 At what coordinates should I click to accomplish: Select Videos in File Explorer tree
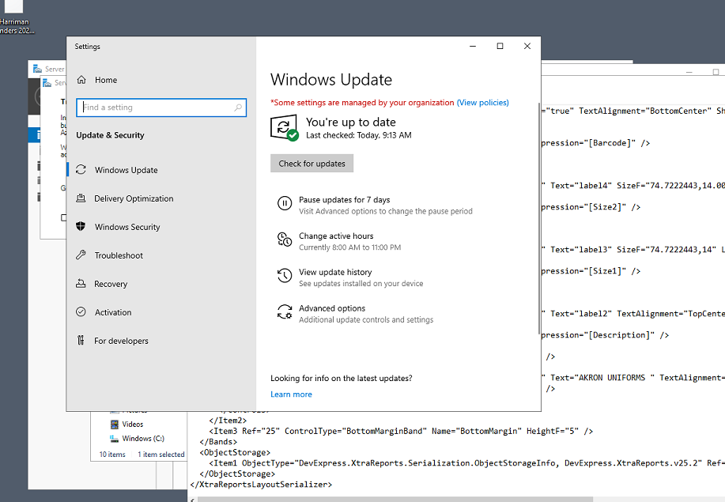[x=133, y=424]
